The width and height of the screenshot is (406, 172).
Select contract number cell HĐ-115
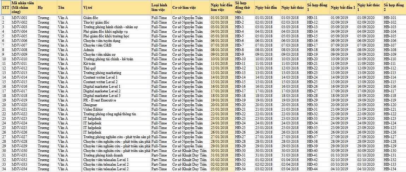[394, 82]
